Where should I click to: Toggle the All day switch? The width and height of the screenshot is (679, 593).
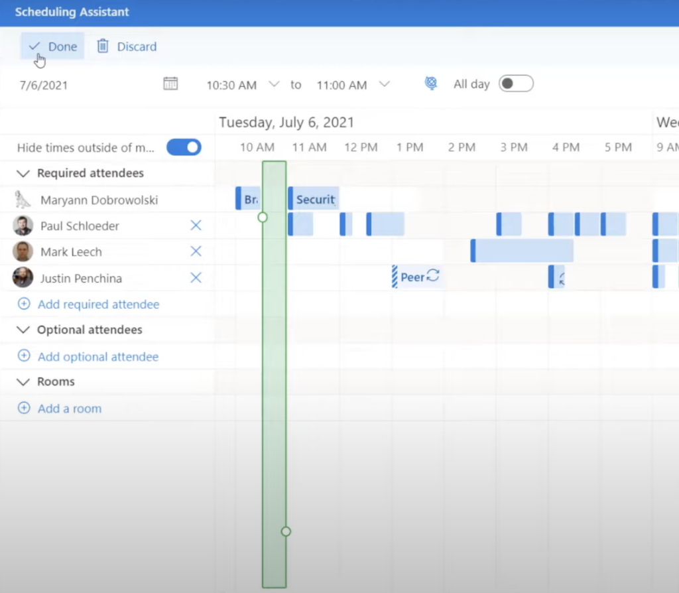tap(516, 84)
